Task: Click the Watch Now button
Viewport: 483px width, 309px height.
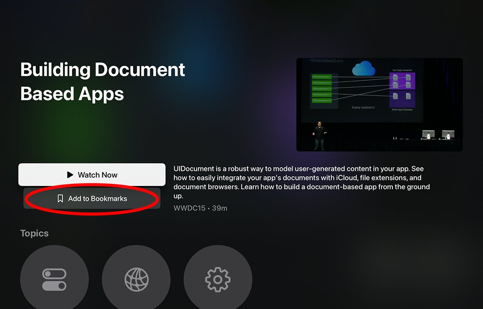Action: (92, 175)
